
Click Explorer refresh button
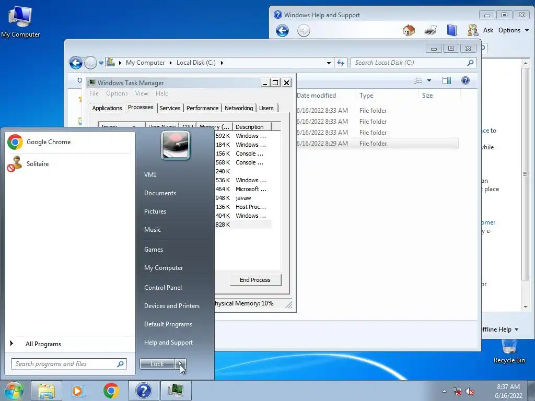[341, 63]
